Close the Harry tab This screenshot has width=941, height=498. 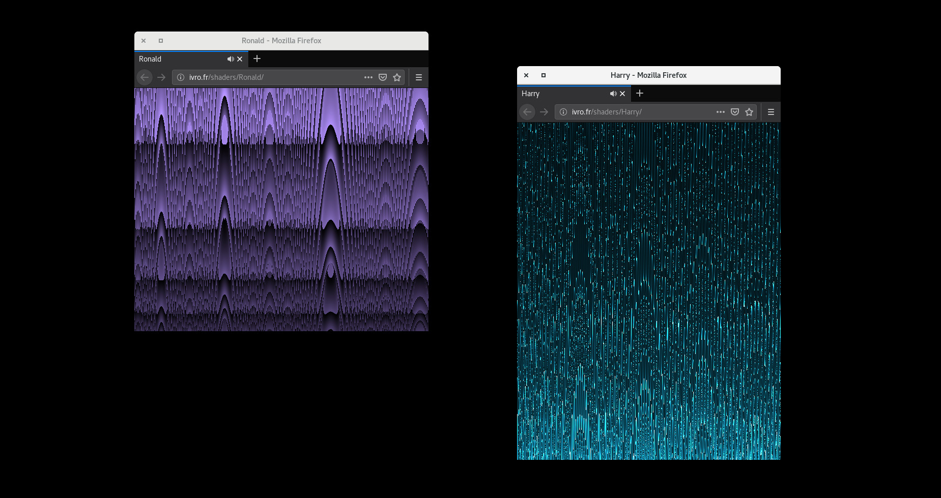click(x=622, y=94)
